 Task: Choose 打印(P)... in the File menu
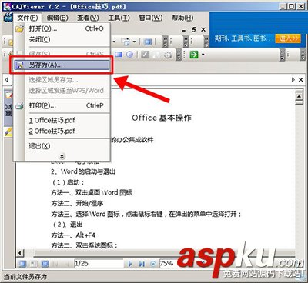[62, 105]
